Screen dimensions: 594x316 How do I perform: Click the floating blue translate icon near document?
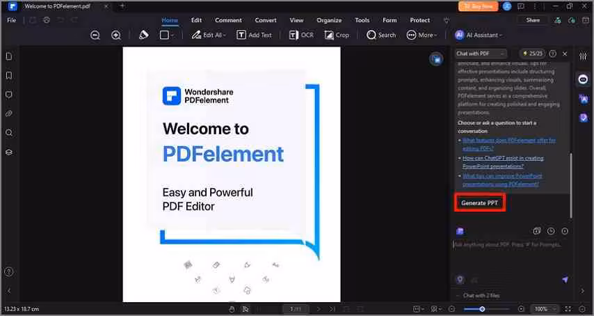(x=436, y=59)
